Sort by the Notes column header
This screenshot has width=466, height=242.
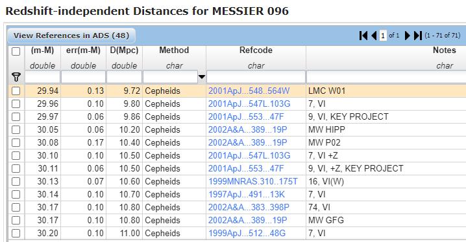pyautogui.click(x=445, y=50)
